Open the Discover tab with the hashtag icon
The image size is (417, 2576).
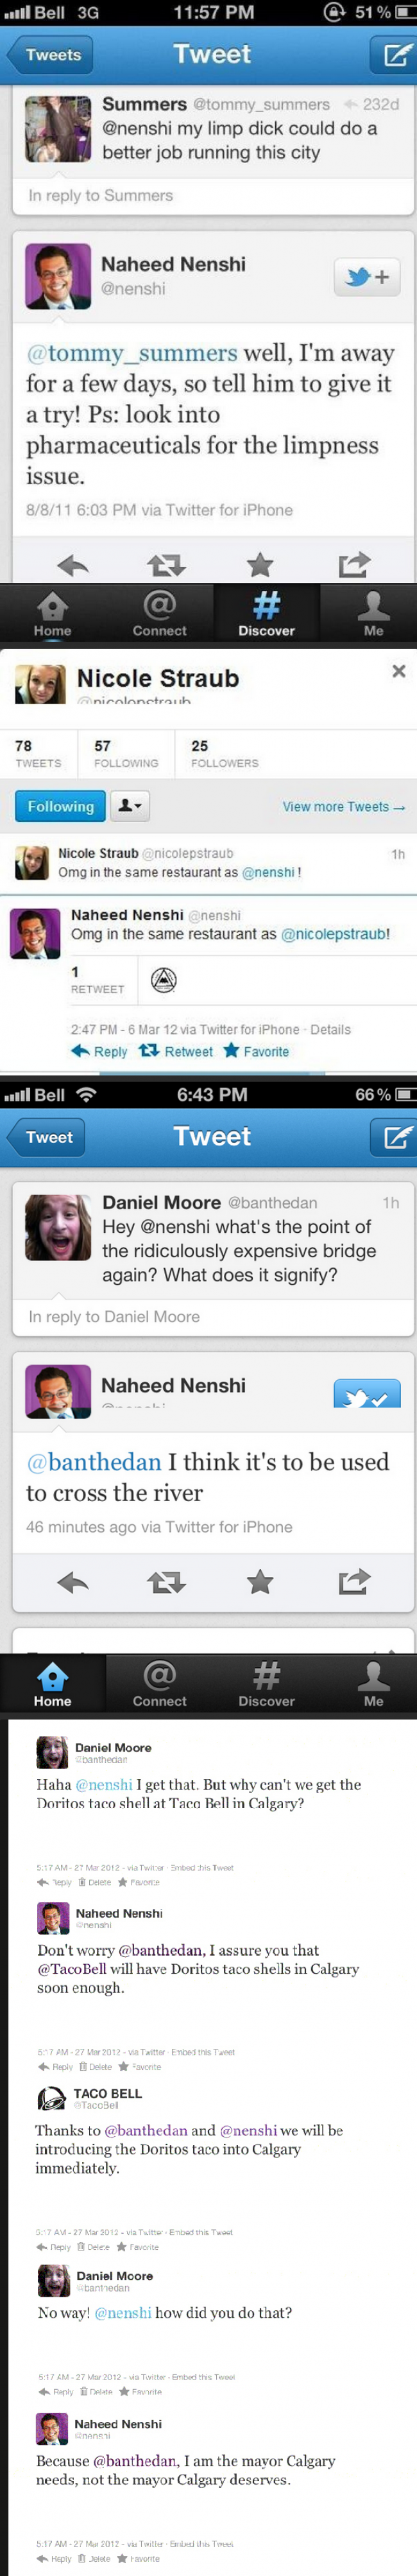pyautogui.click(x=266, y=612)
